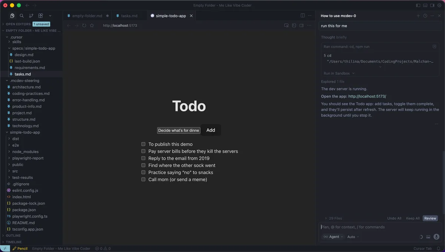Image resolution: width=445 pixels, height=252 pixels.
Task: Focus the new todo text input
Action: tap(179, 130)
